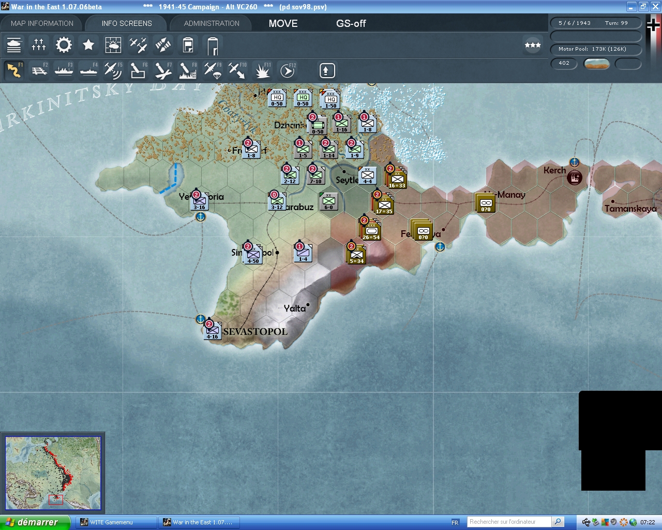Click the date and turn display
This screenshot has height=530, width=662.
pyautogui.click(x=595, y=23)
